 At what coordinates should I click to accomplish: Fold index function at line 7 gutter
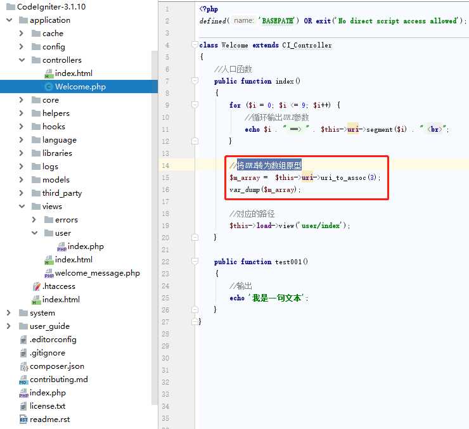195,80
